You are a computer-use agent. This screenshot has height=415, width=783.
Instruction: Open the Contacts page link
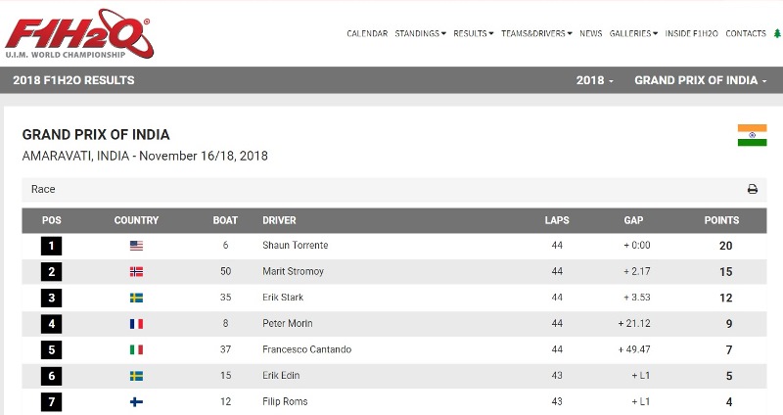[746, 33]
